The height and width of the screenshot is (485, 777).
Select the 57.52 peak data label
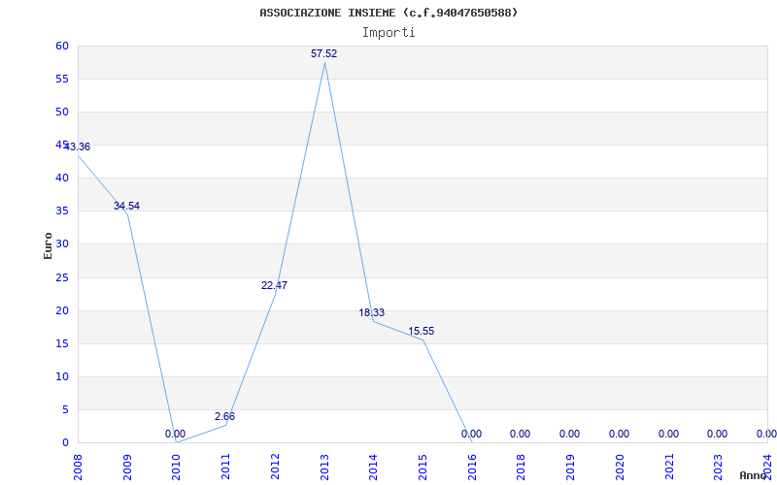pos(324,53)
